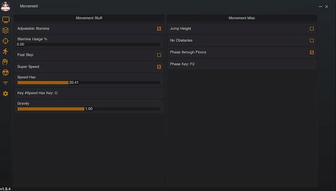Enable the Jump Height checkbox
The height and width of the screenshot is (191, 336).
[312, 29]
